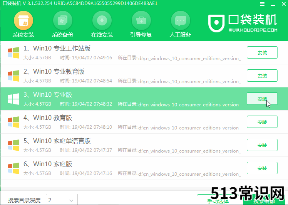Click the time '19/04/02 07:47:37'
Viewport: 288px width, 205px height.
[x=92, y=150]
